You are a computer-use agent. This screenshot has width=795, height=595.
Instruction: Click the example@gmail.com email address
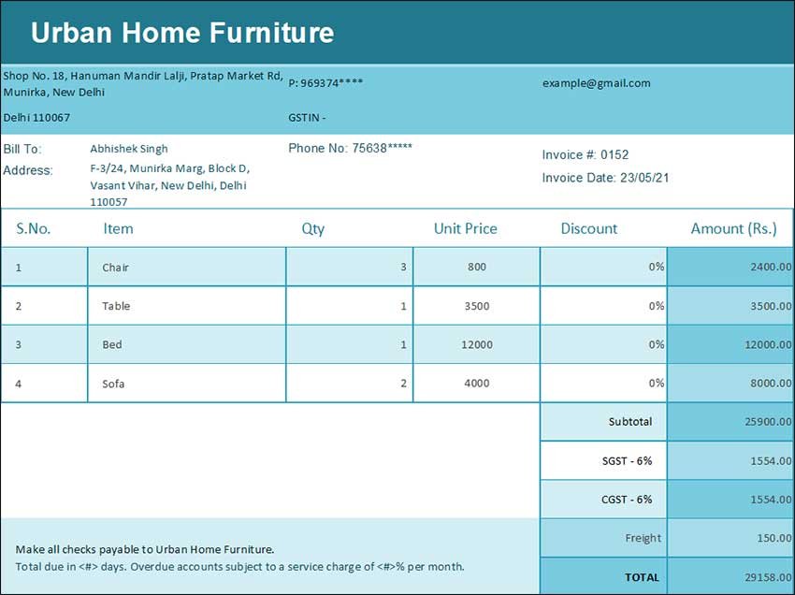[x=596, y=83]
